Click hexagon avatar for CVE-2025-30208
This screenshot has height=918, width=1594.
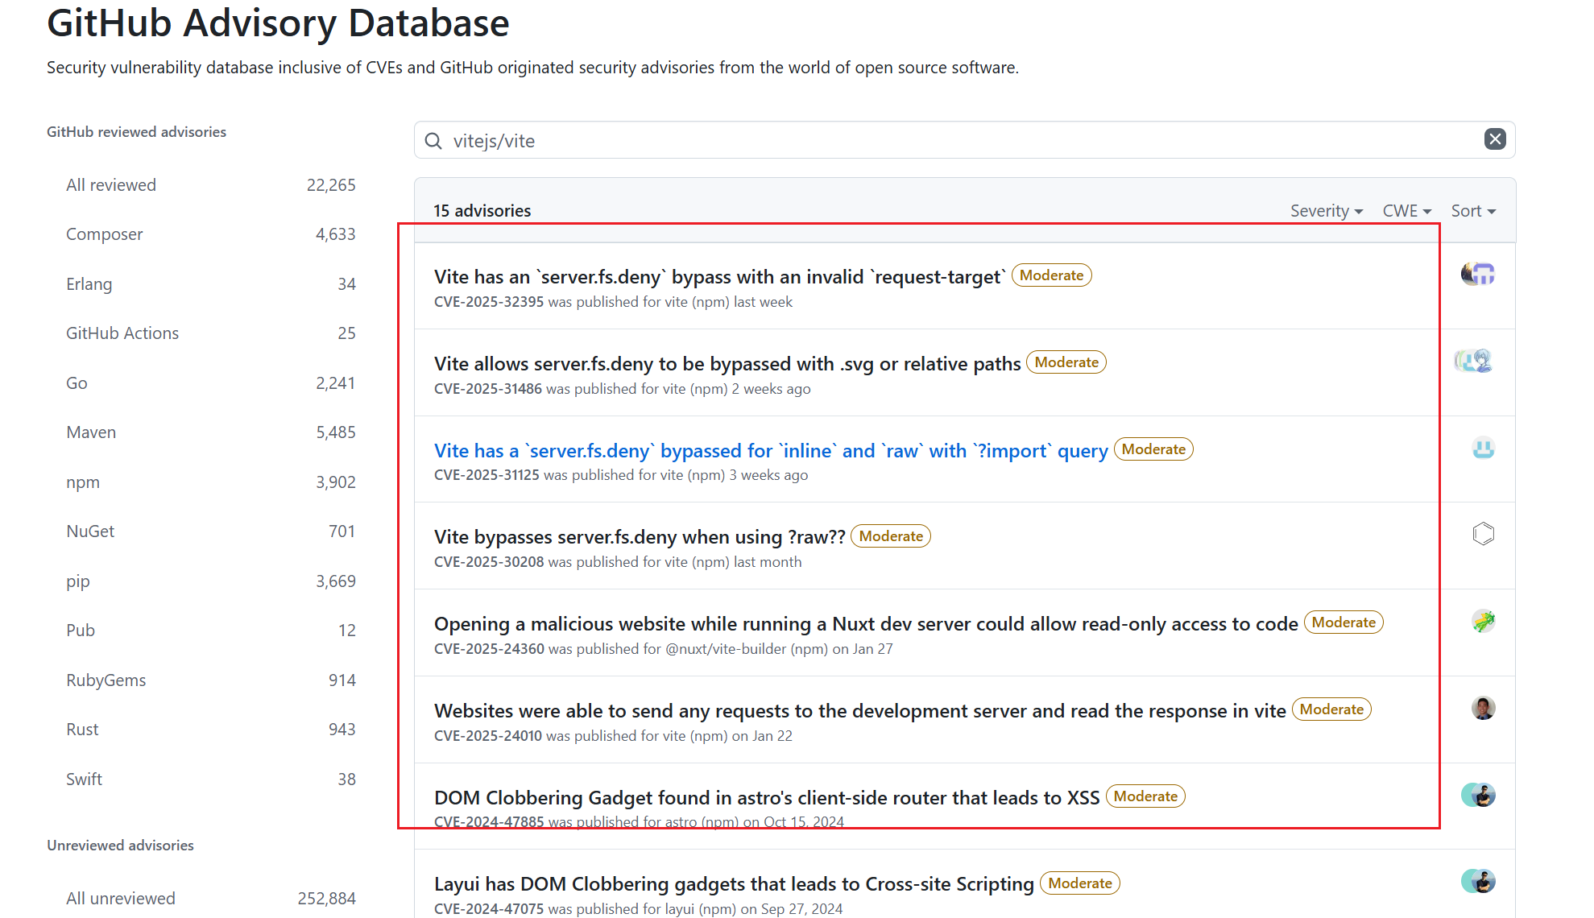1483,534
